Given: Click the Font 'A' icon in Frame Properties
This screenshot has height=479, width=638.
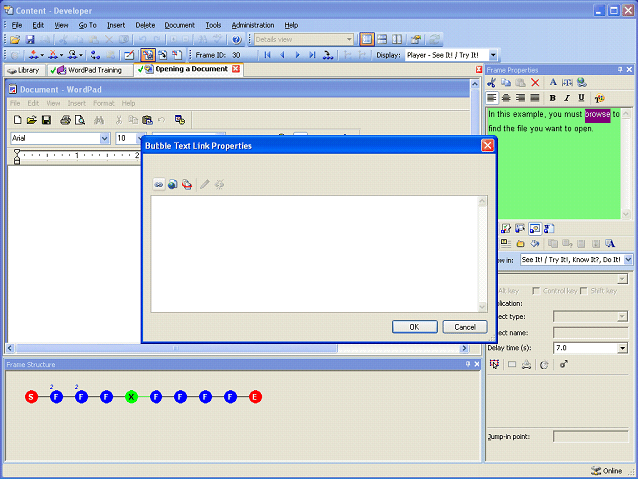Looking at the screenshot, I should point(553,82).
